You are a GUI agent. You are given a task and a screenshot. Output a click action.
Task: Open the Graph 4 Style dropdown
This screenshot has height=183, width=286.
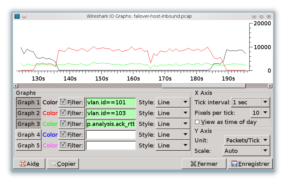click(173, 134)
